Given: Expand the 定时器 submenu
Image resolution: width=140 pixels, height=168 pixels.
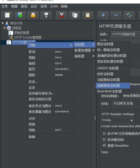Looking at the screenshot, I should point(84,45).
